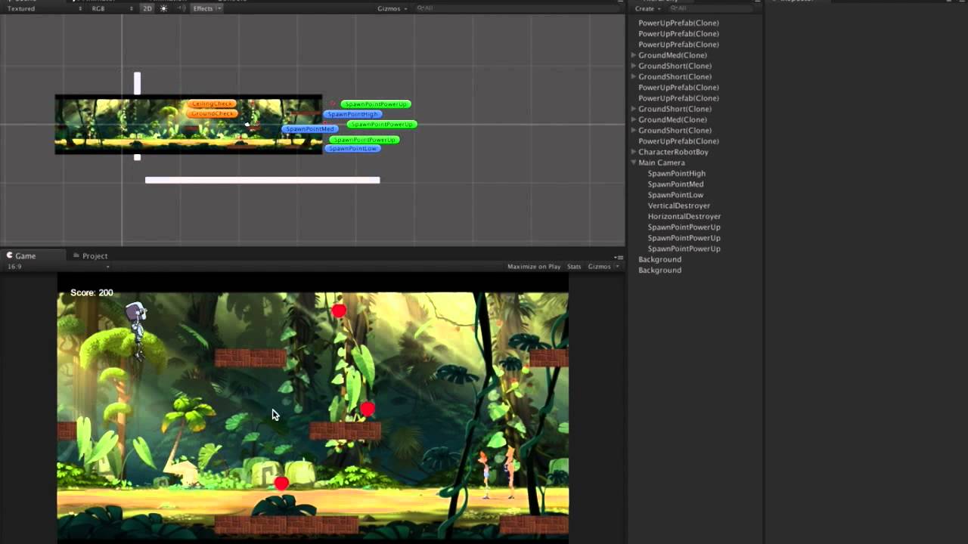Image resolution: width=968 pixels, height=544 pixels.
Task: Open the 16:9 aspect ratio dropdown
Action: (58, 266)
